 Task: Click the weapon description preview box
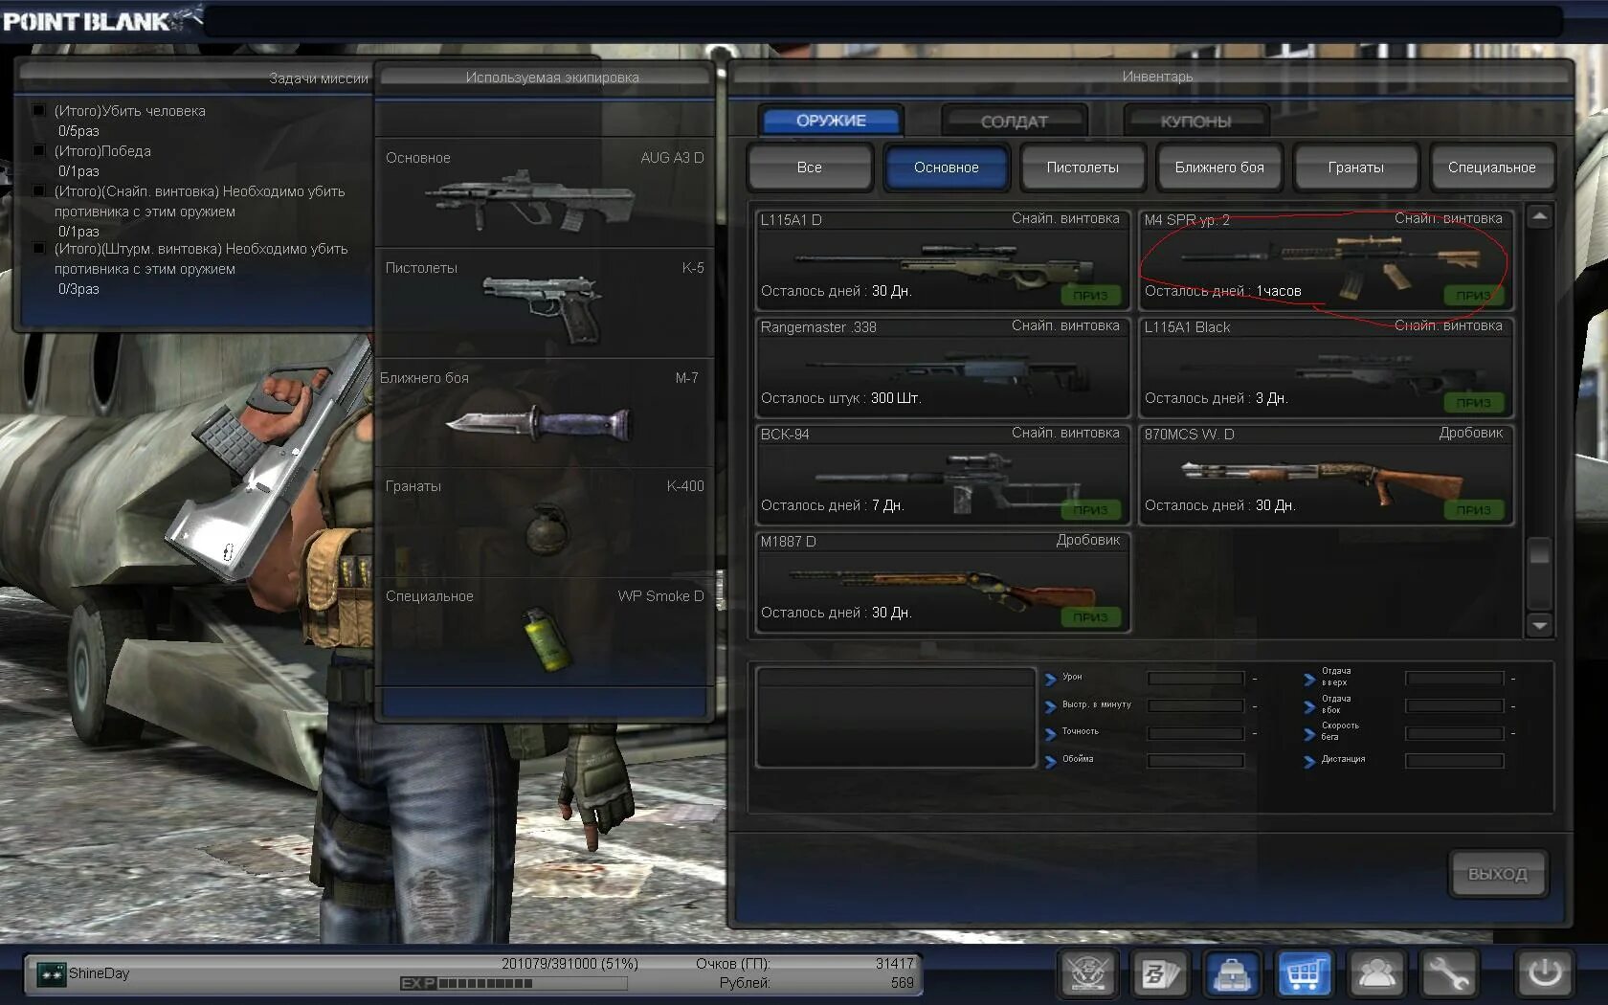tap(896, 718)
